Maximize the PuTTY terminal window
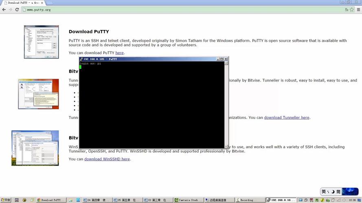 [222, 59]
